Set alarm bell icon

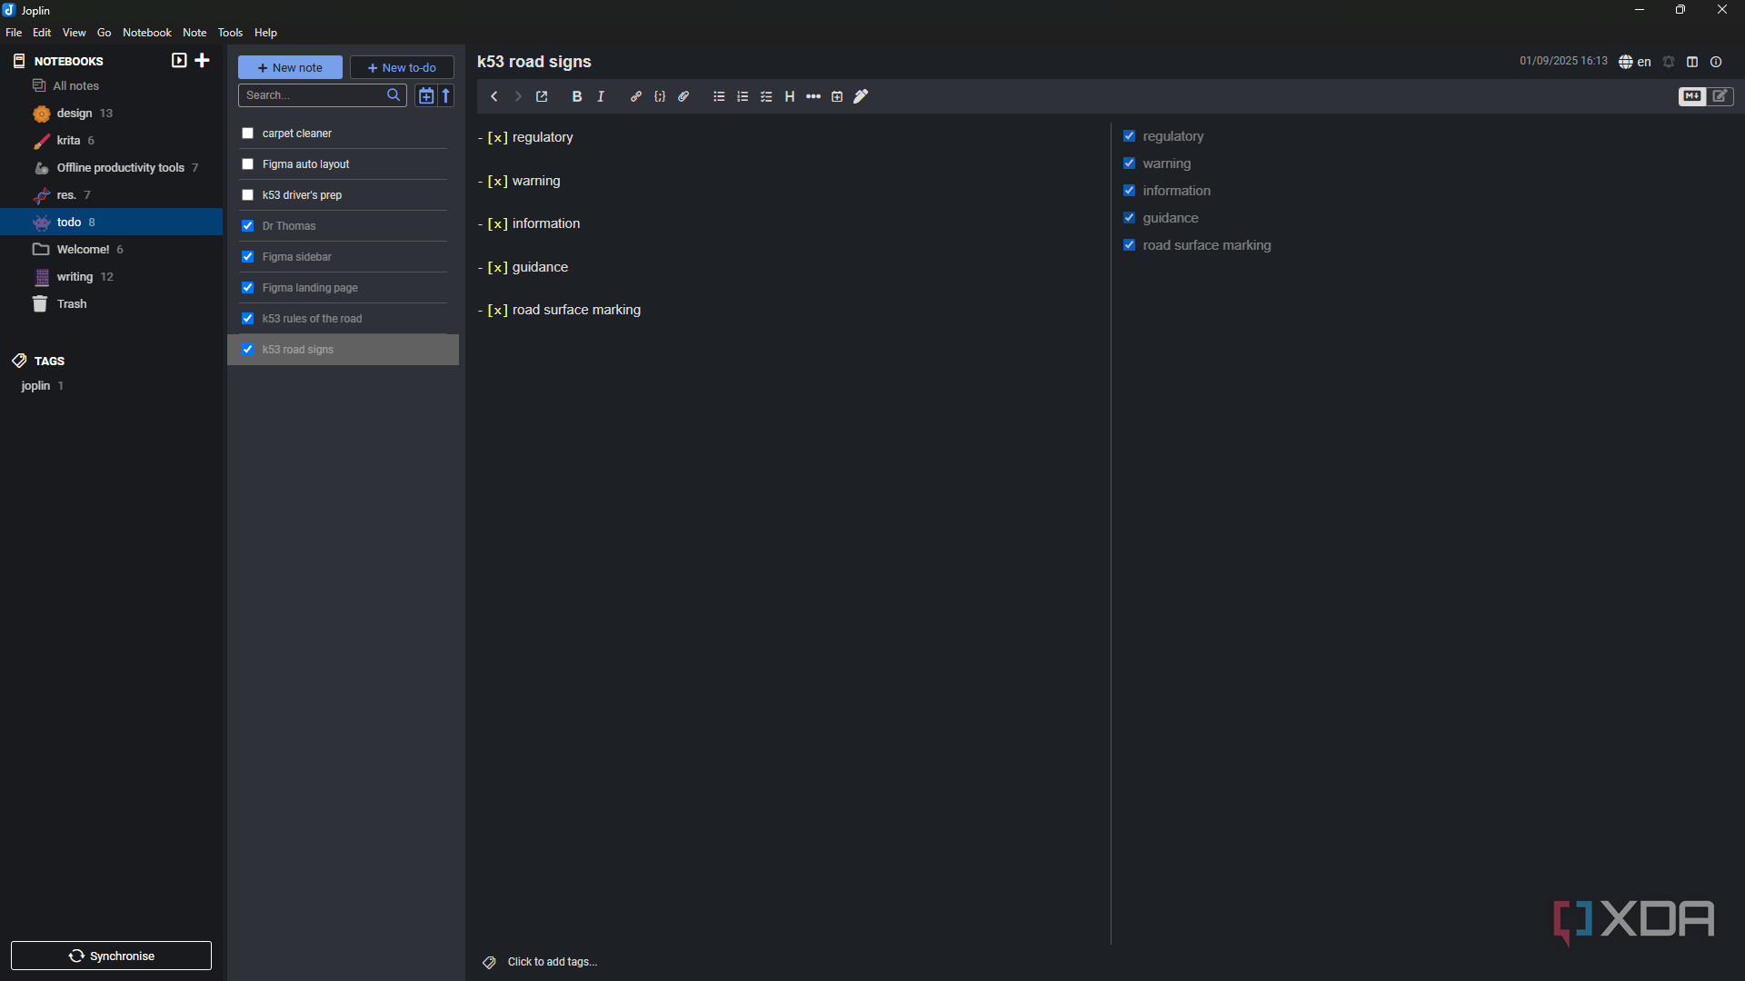pyautogui.click(x=1669, y=62)
